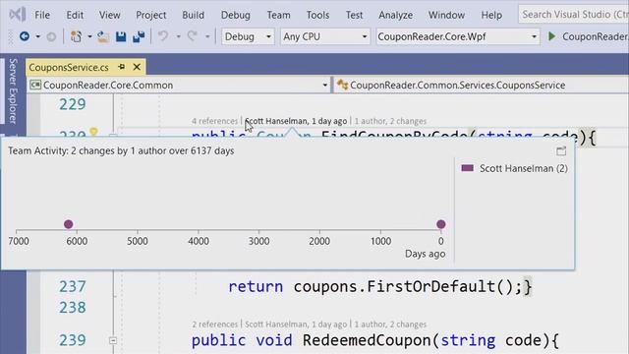Screen dimensions: 629x354
Task: Open the Debug configuration dropdown
Action: point(248,36)
